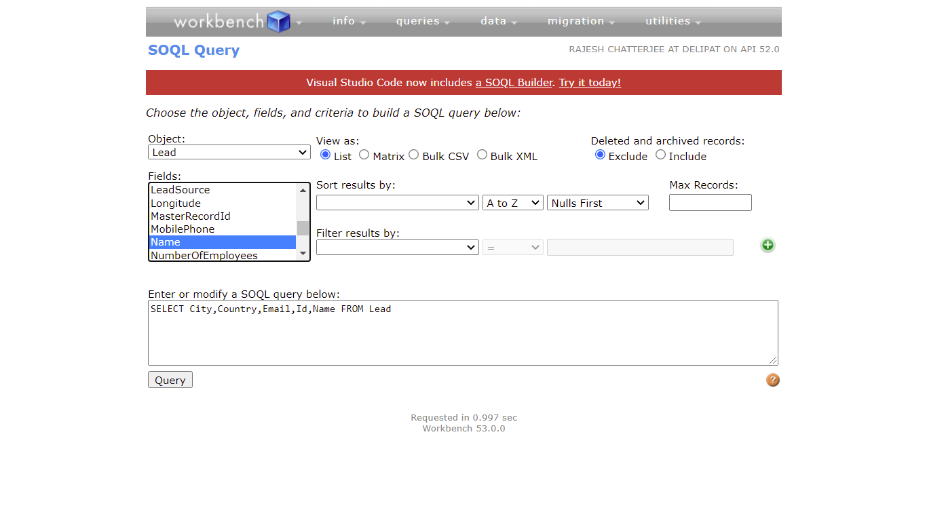The width and height of the screenshot is (927, 521).
Task: Open the filter operator dropdown
Action: click(513, 248)
